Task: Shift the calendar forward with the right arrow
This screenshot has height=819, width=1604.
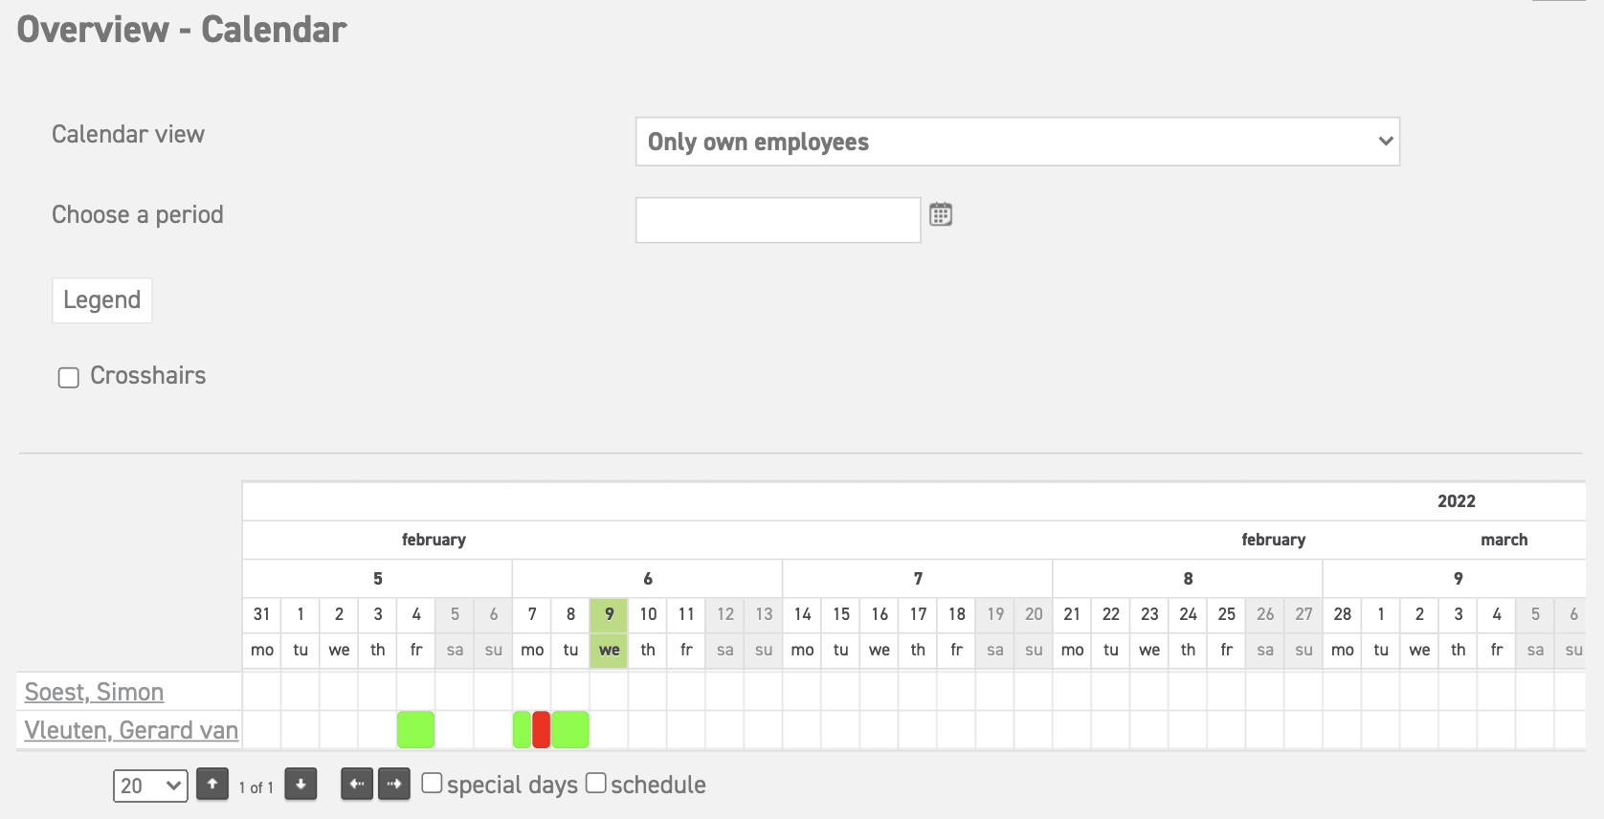Action: (x=394, y=785)
